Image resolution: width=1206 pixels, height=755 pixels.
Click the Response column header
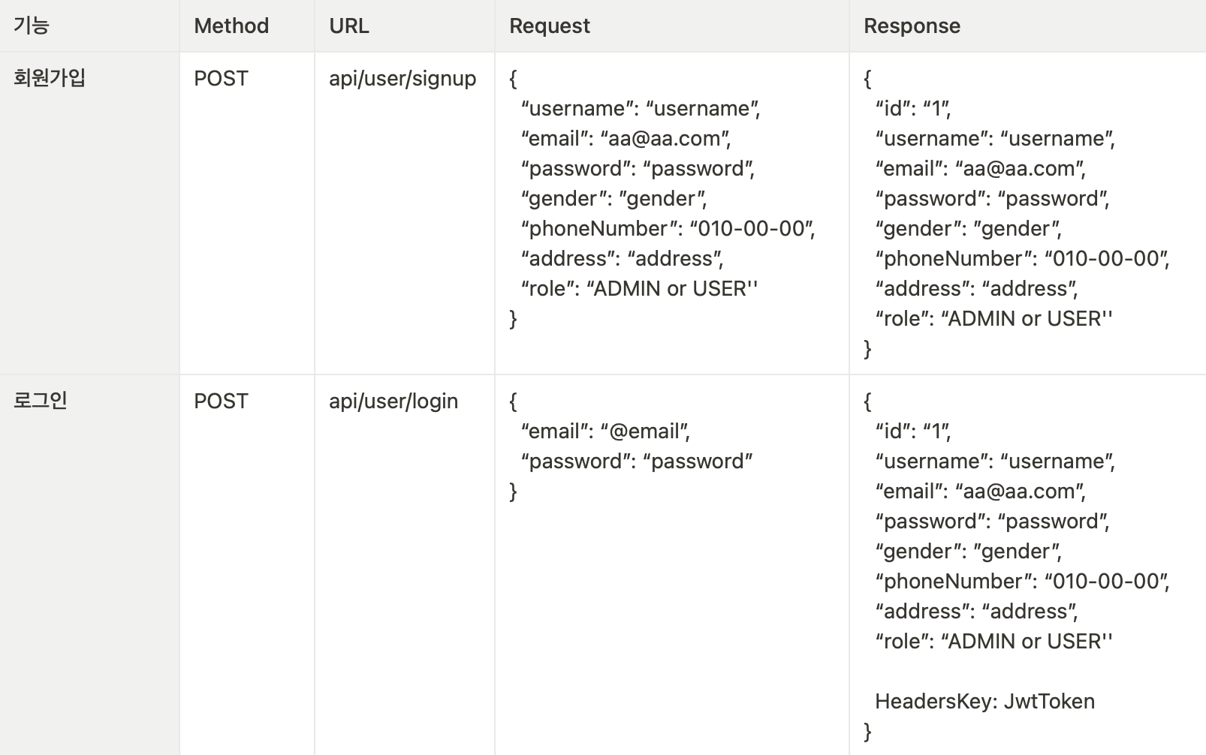point(912,26)
